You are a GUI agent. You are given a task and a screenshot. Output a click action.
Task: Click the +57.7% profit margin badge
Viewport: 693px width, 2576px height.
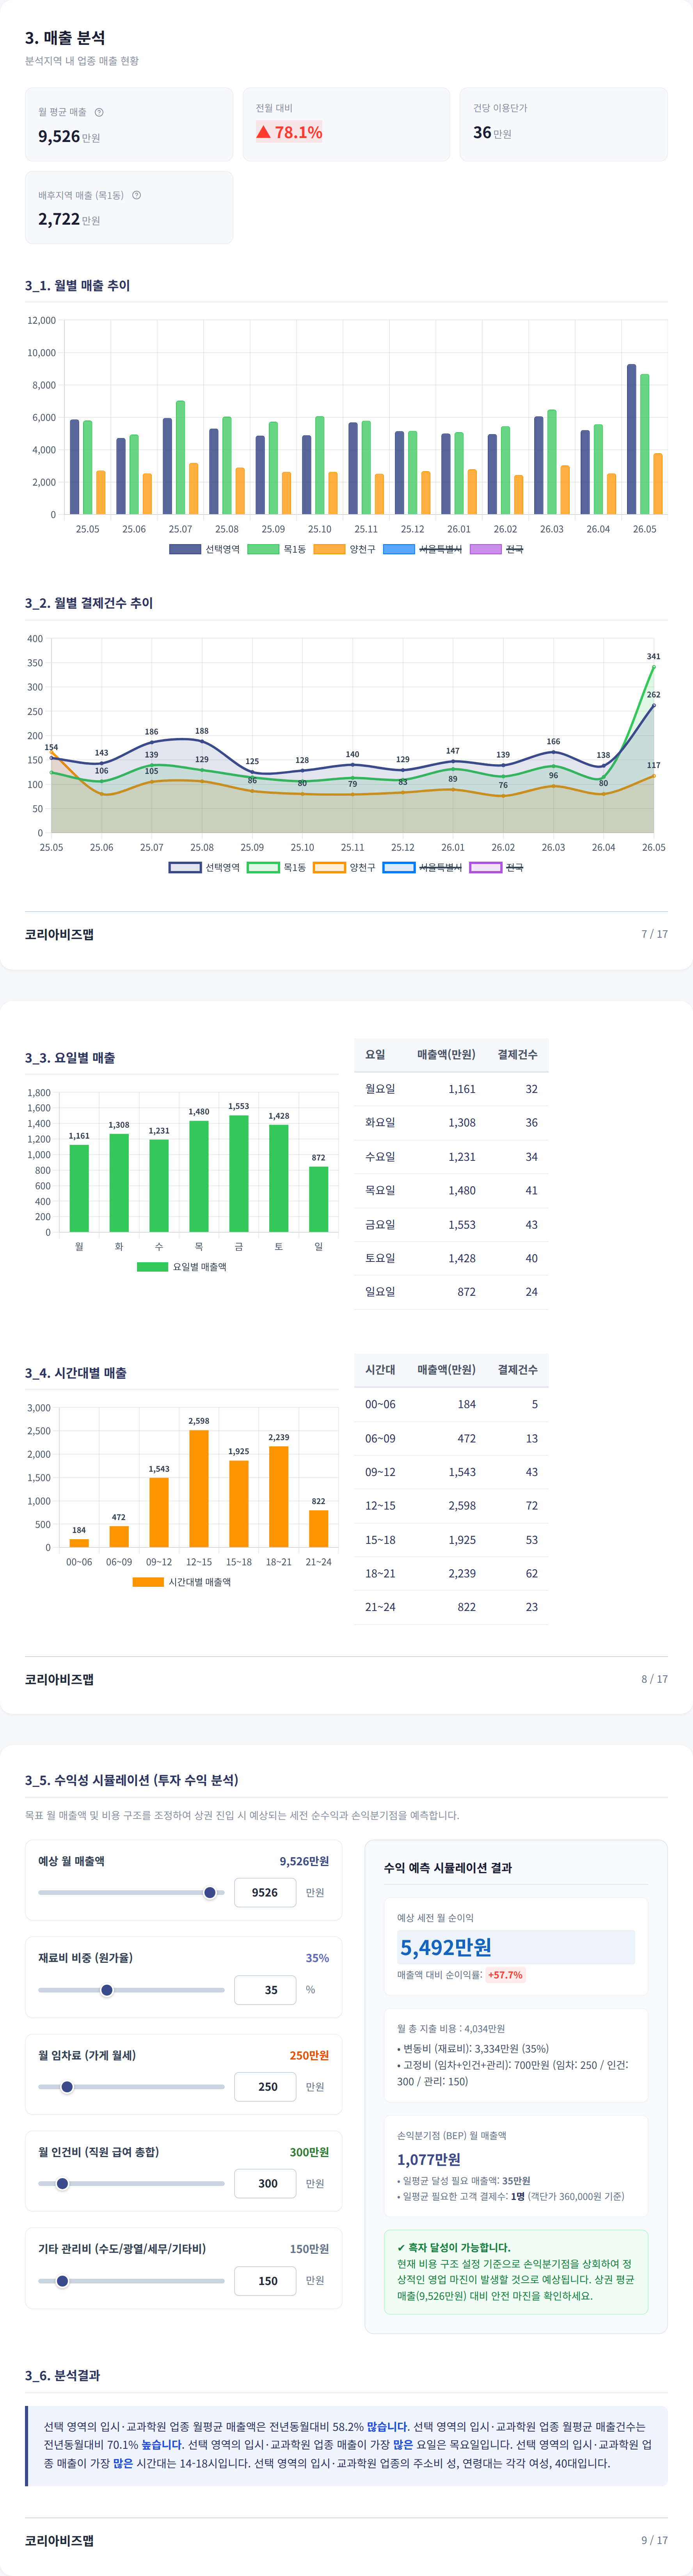(x=505, y=1975)
